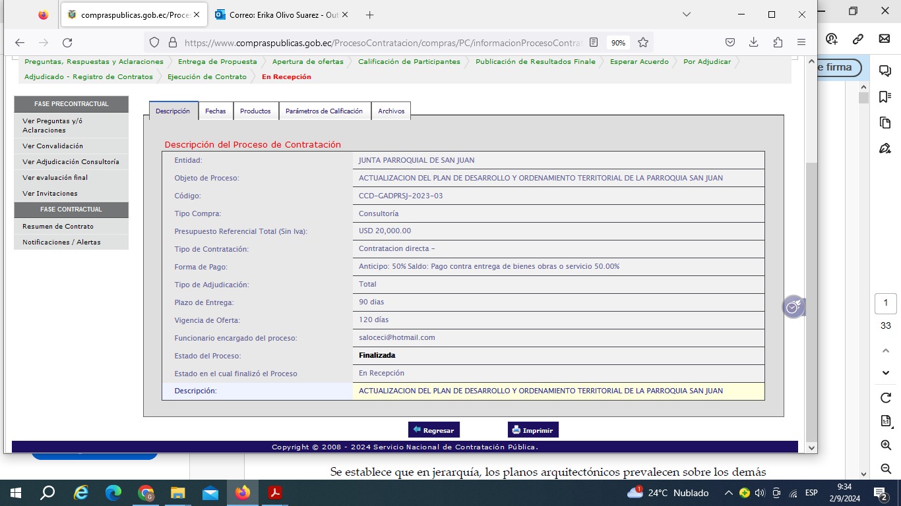Open Adobe Acrobat from the taskbar
901x506 pixels.
click(x=275, y=493)
